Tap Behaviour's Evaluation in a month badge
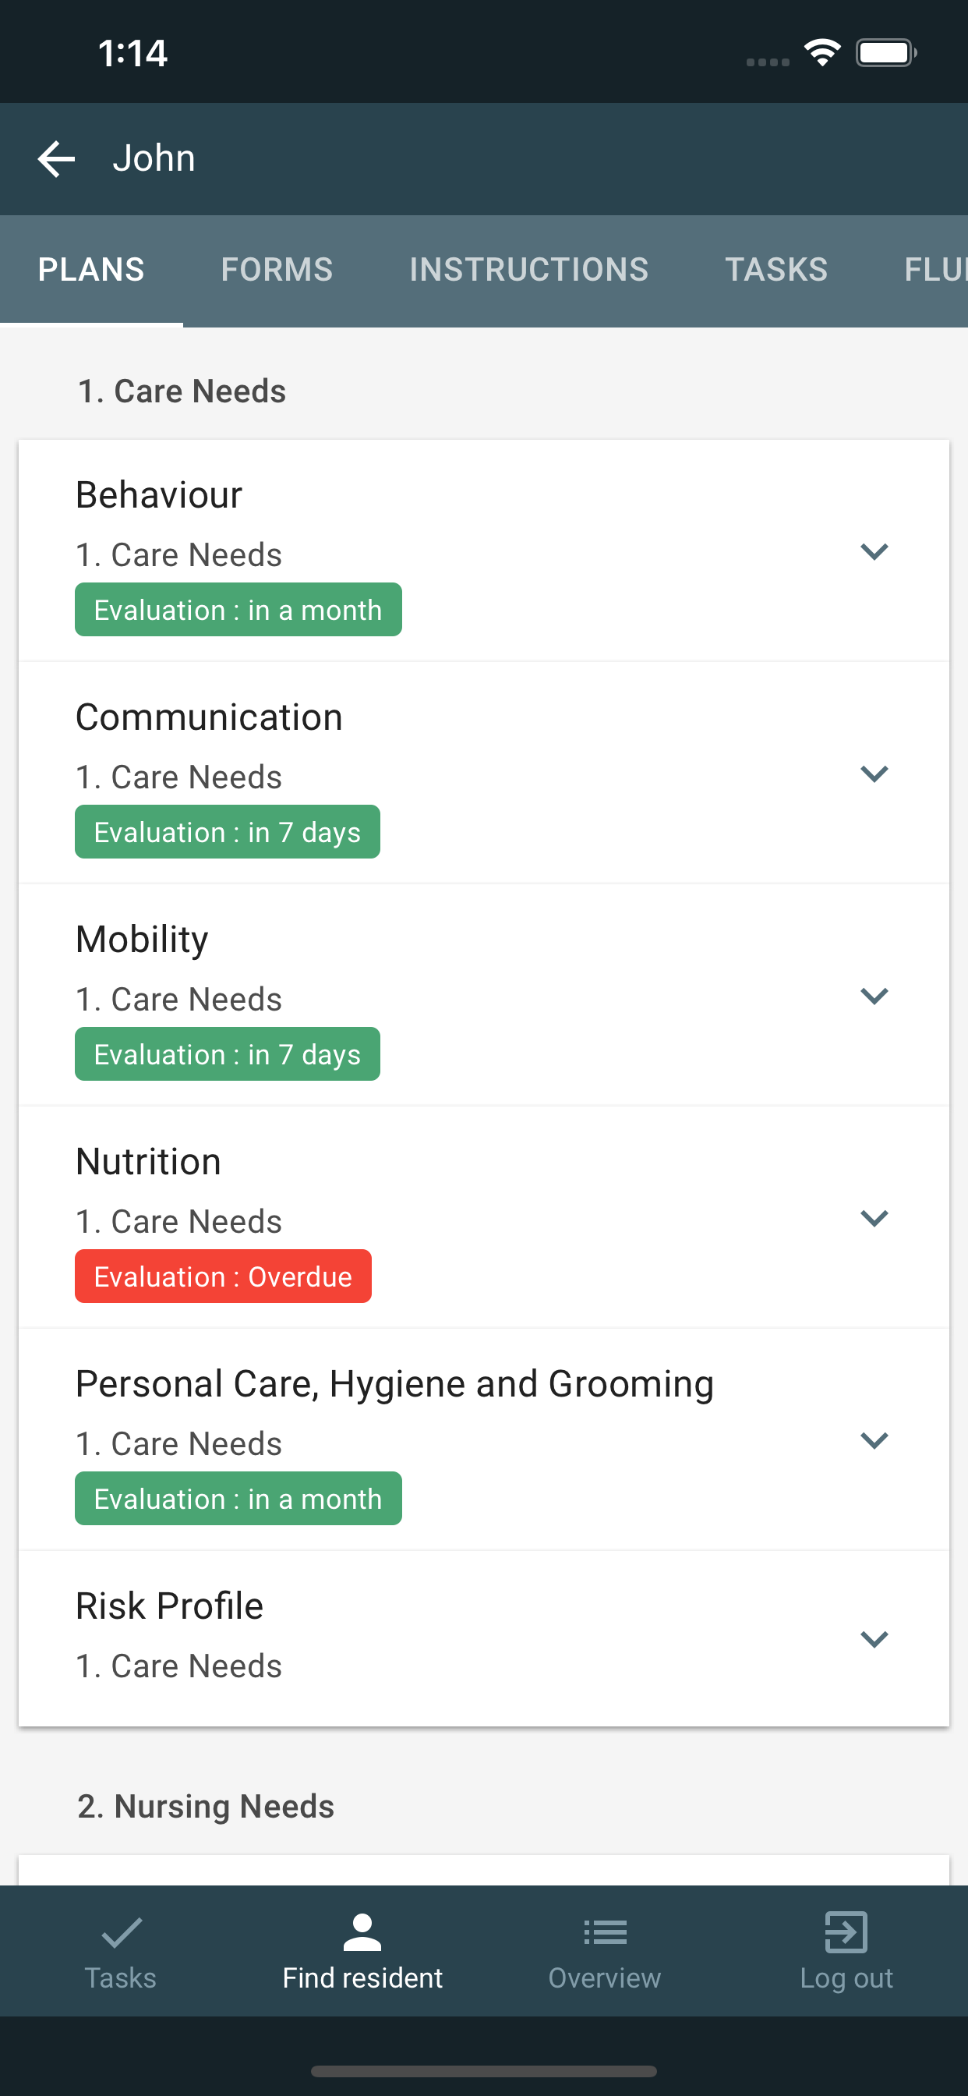The image size is (968, 2096). point(238,610)
